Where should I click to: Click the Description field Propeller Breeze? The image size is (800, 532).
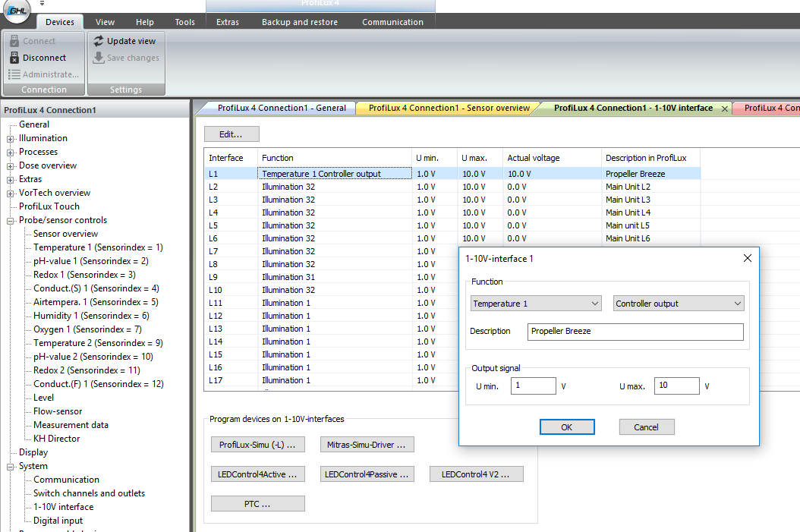click(635, 332)
